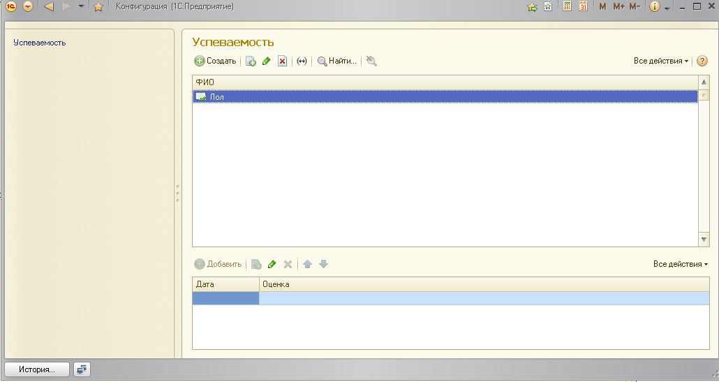This screenshot has width=719, height=382.
Task: Open the help question mark icon
Action: [702, 61]
